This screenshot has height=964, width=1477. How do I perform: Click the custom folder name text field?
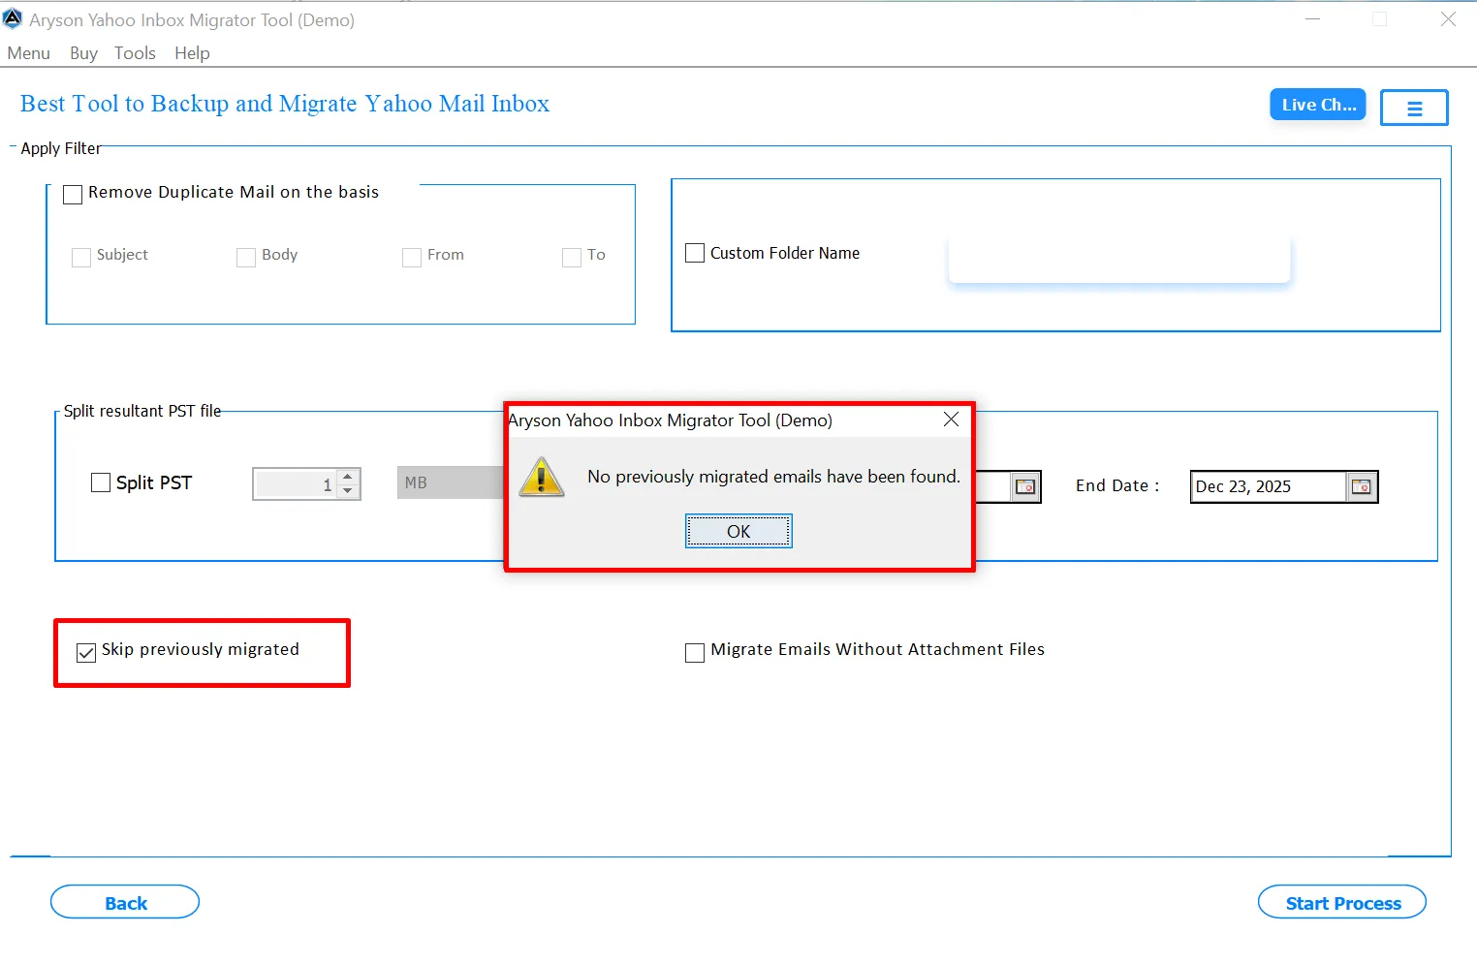pyautogui.click(x=1119, y=257)
